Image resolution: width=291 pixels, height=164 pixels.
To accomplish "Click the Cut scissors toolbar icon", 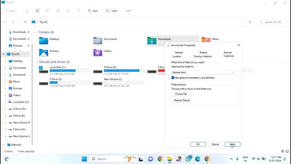I will pos(27,11).
